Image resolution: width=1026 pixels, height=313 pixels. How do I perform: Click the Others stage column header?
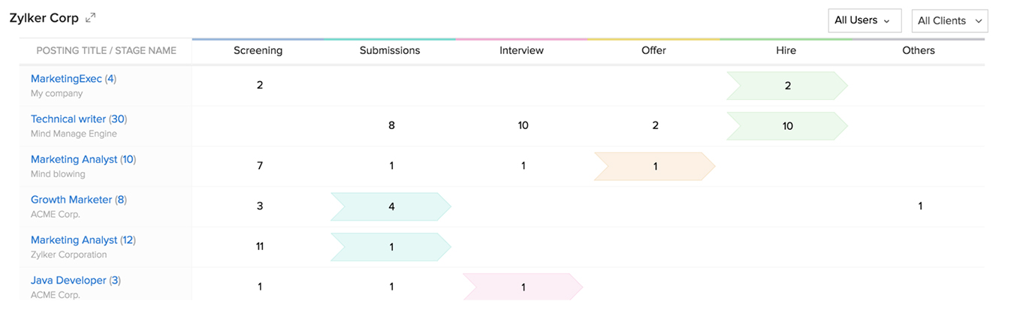pos(919,51)
